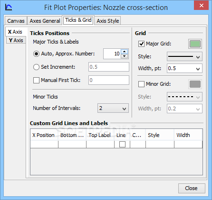Open the Axes General tab
212x200 pixels.
[45, 21]
